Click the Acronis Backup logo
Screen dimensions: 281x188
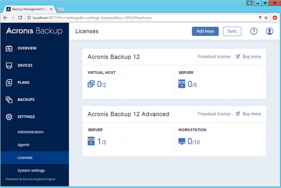(34, 31)
